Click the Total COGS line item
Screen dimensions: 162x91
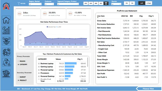click(x=101, y=56)
